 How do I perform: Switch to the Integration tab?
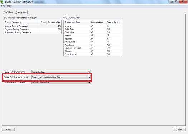pyautogui.click(x=8, y=12)
